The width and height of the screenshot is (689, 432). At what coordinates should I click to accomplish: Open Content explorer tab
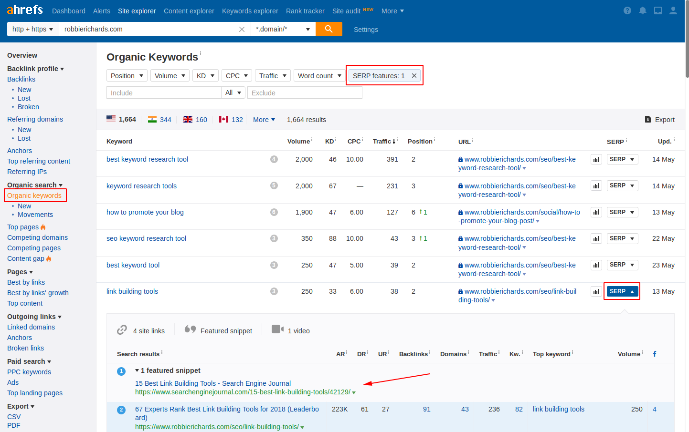[x=189, y=11]
